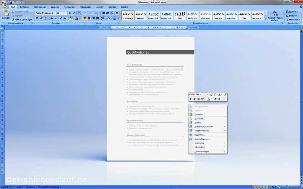Image resolution: width=303 pixels, height=189 pixels.
Task: Toggle center alignment in the ribbon
Action: tap(89, 18)
